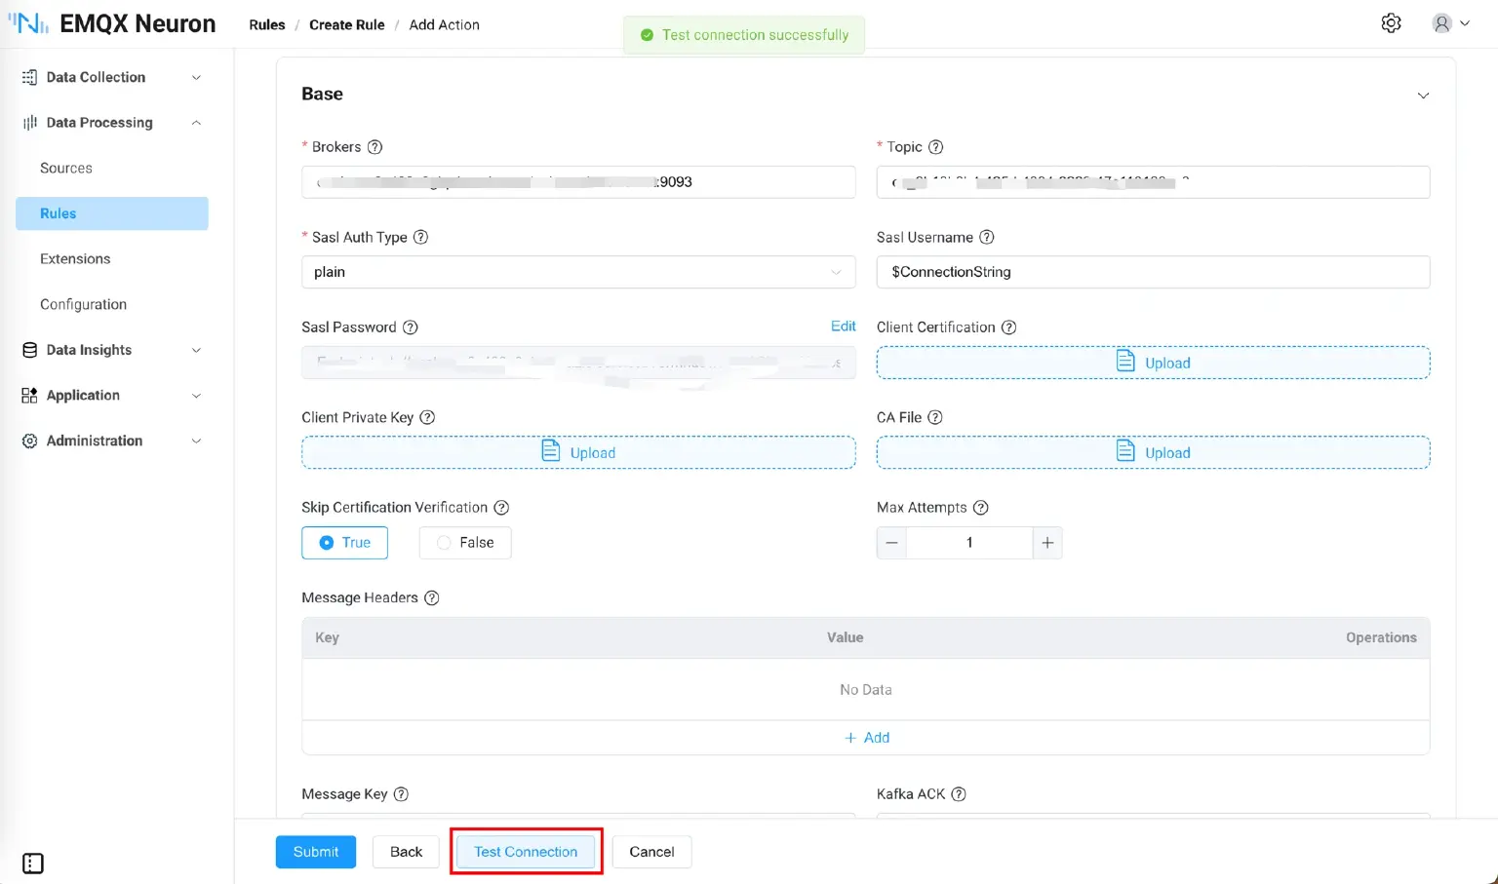Click the Message Headers help icon
1498x884 pixels.
pyautogui.click(x=432, y=597)
